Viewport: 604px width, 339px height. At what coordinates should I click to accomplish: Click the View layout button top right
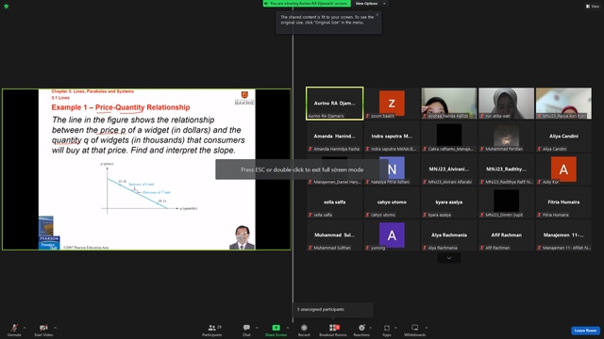pyautogui.click(x=593, y=7)
